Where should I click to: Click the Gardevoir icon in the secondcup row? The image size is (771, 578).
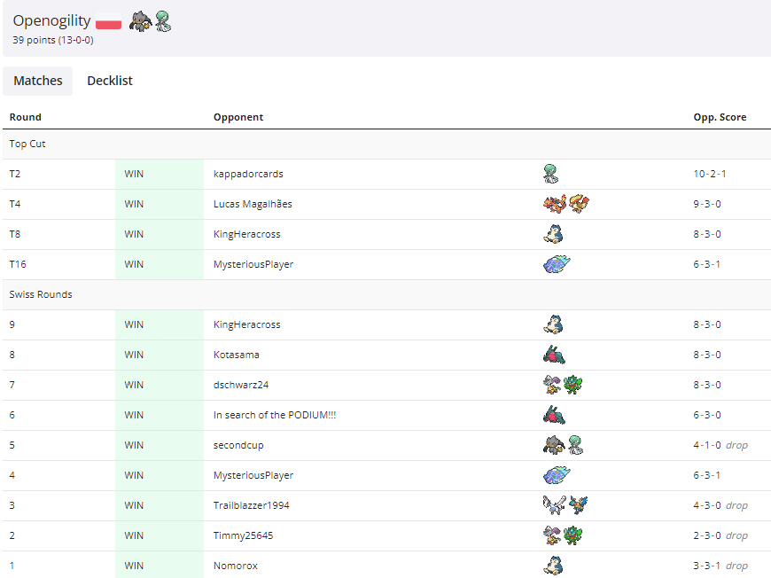coord(576,445)
